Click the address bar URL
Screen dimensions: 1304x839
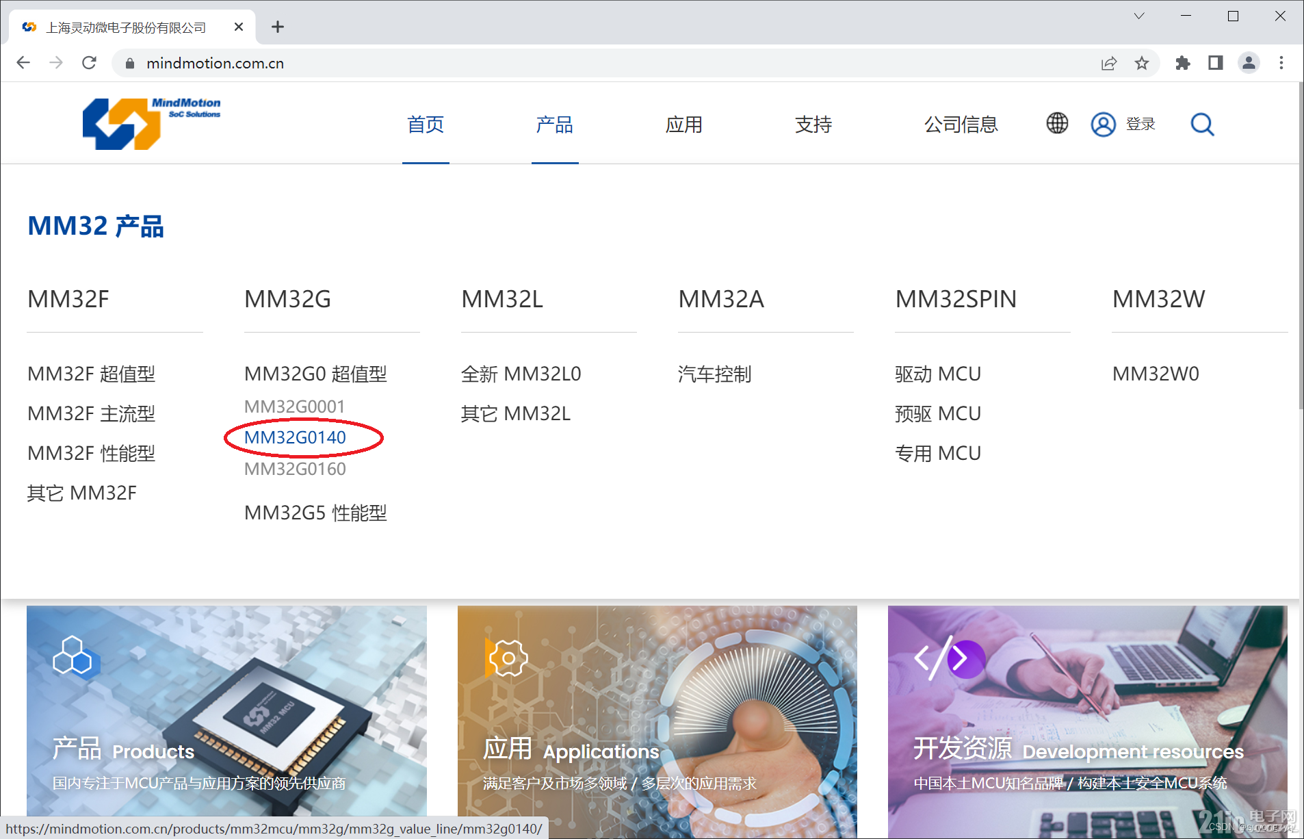(x=215, y=63)
